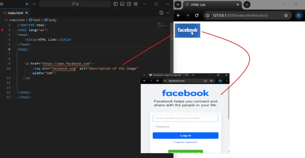Open the editor more actions menu
The image size is (305, 158).
(x=168, y=13)
